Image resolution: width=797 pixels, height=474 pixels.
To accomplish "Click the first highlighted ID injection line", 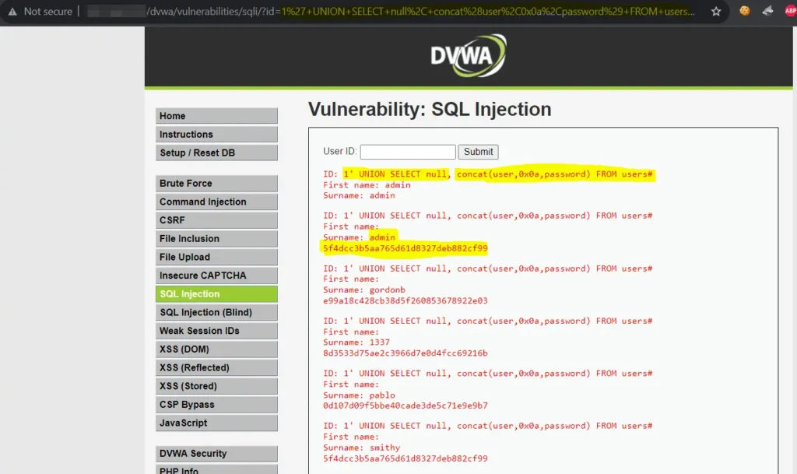I will 487,174.
